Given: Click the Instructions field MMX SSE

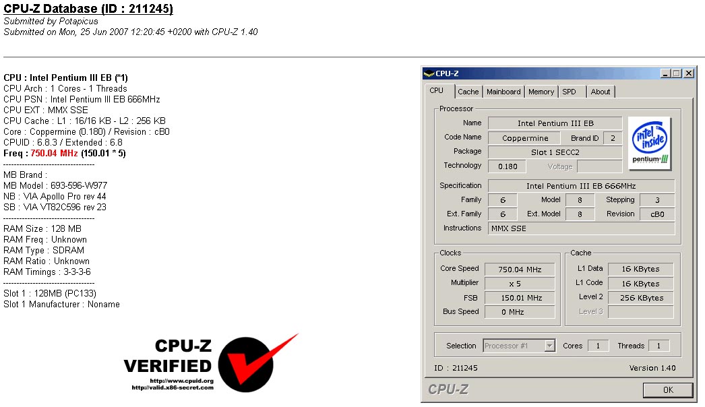Looking at the screenshot, I should (582, 228).
